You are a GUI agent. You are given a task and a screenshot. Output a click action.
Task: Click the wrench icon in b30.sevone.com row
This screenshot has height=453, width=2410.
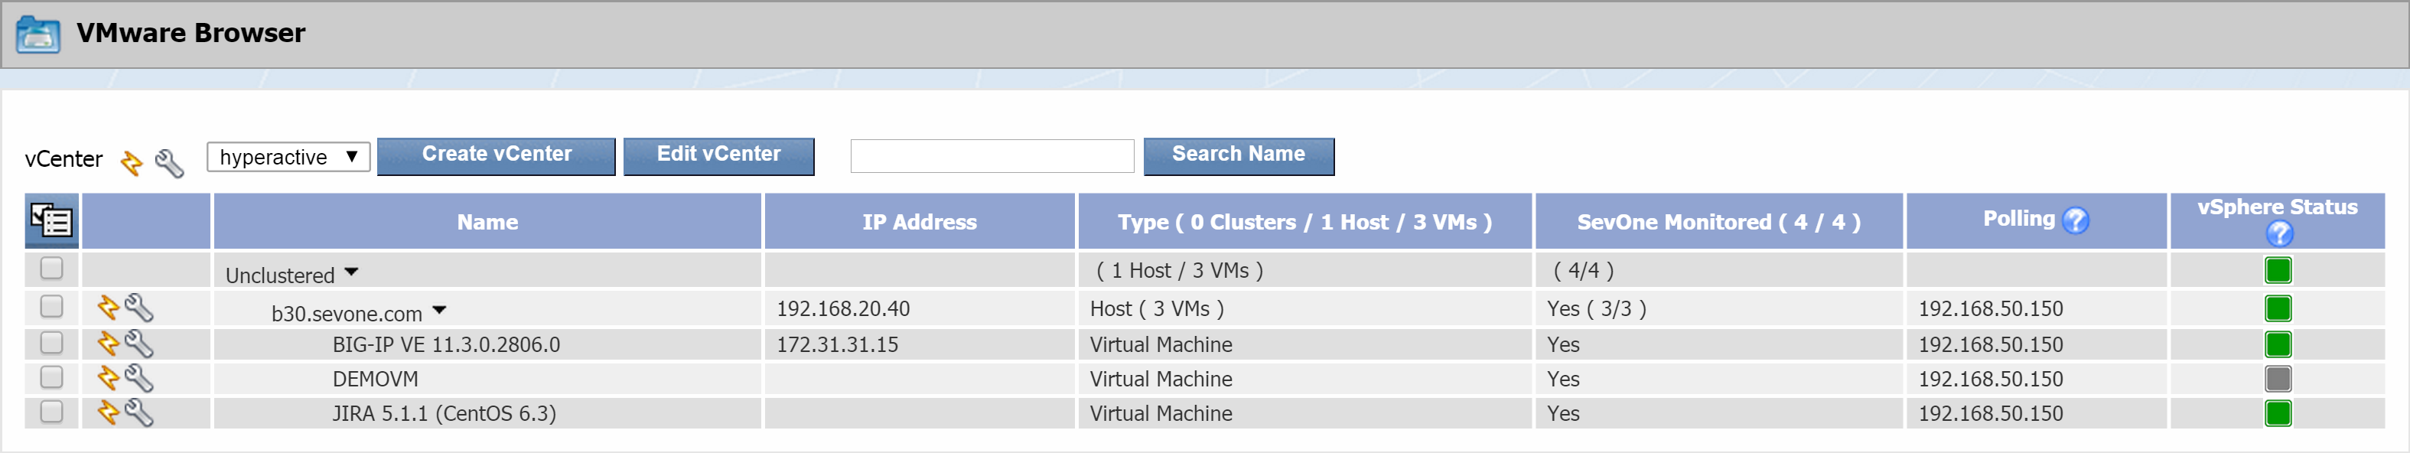pyautogui.click(x=139, y=308)
